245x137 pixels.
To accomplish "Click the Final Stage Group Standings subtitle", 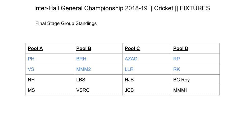I will click(x=66, y=23).
